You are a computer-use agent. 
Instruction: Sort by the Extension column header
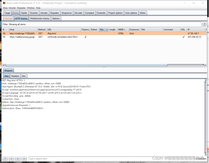click(x=134, y=30)
